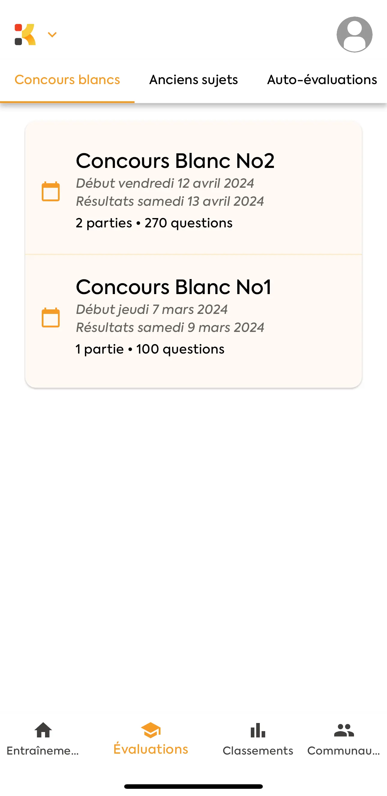387x796 pixels.
Task: Tap the results date 13 avril 2024
Action: click(x=170, y=201)
